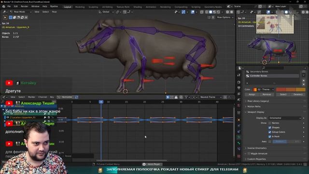
Task: Open the Edit menu
Action: pyautogui.click(x=16, y=6)
